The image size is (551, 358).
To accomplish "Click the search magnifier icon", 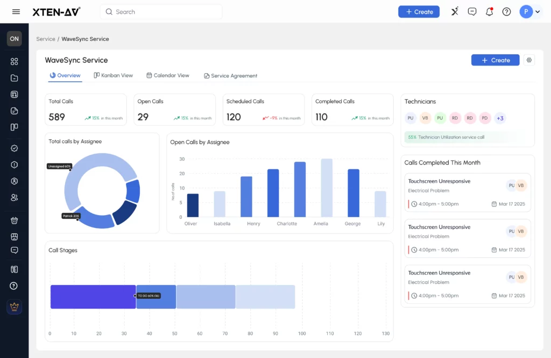I will pos(109,12).
